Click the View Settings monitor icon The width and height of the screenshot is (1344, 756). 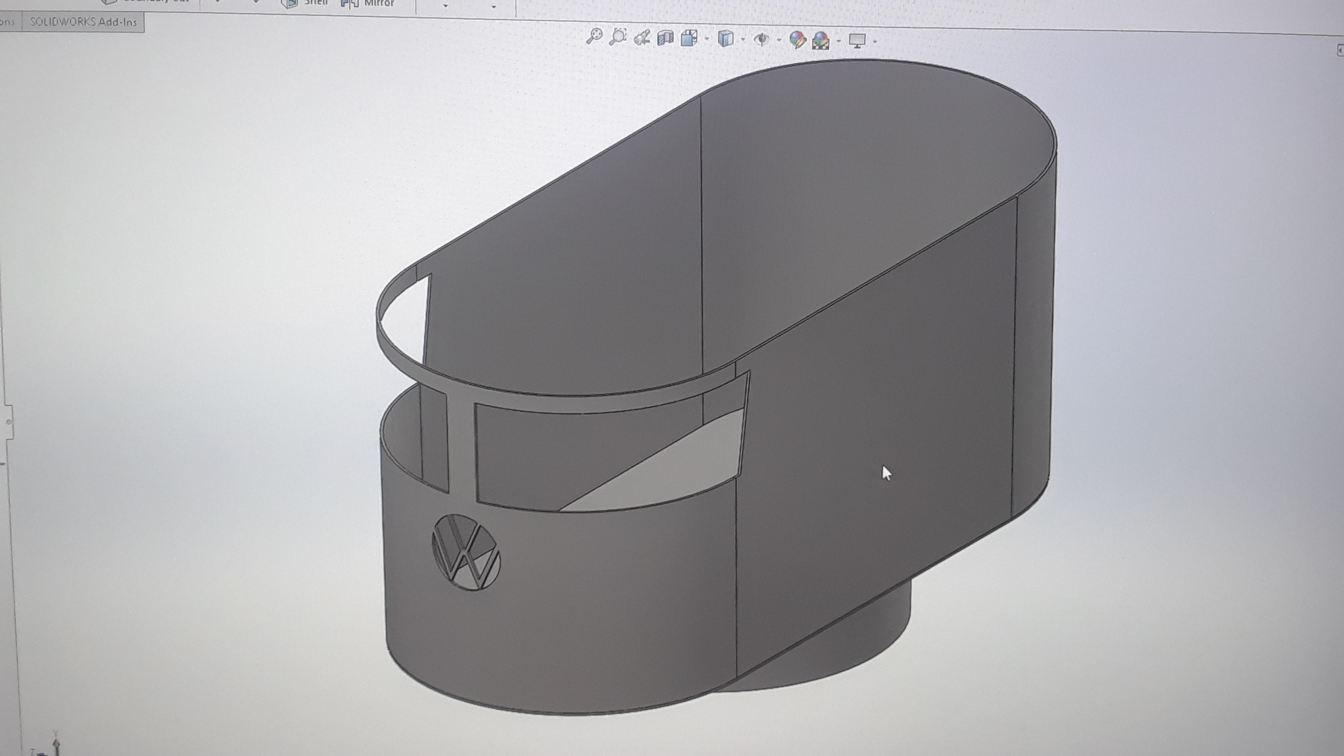click(857, 41)
